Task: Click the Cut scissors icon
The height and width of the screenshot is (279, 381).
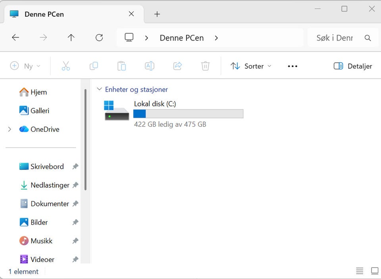Action: coord(66,66)
